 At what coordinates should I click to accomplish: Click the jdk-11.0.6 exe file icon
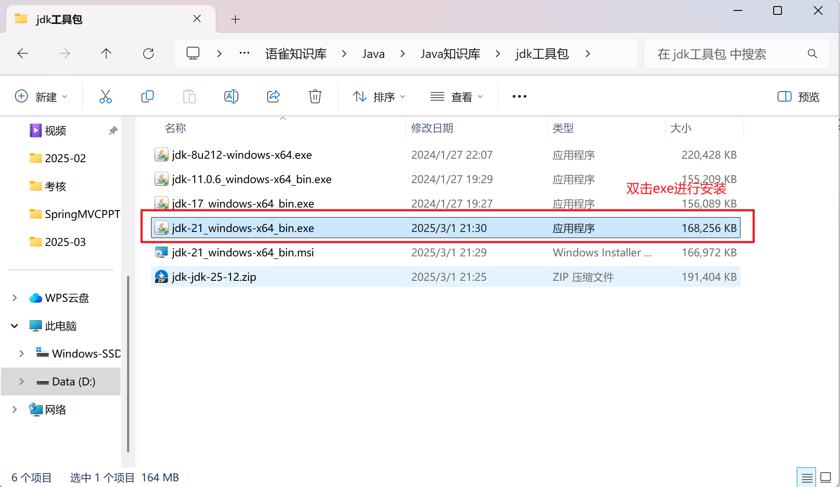[x=162, y=179]
